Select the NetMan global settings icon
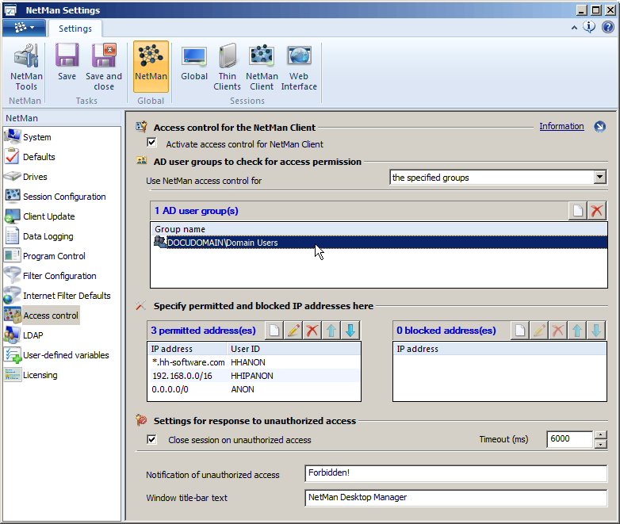Image resolution: width=620 pixels, height=524 pixels. pyautogui.click(x=151, y=67)
